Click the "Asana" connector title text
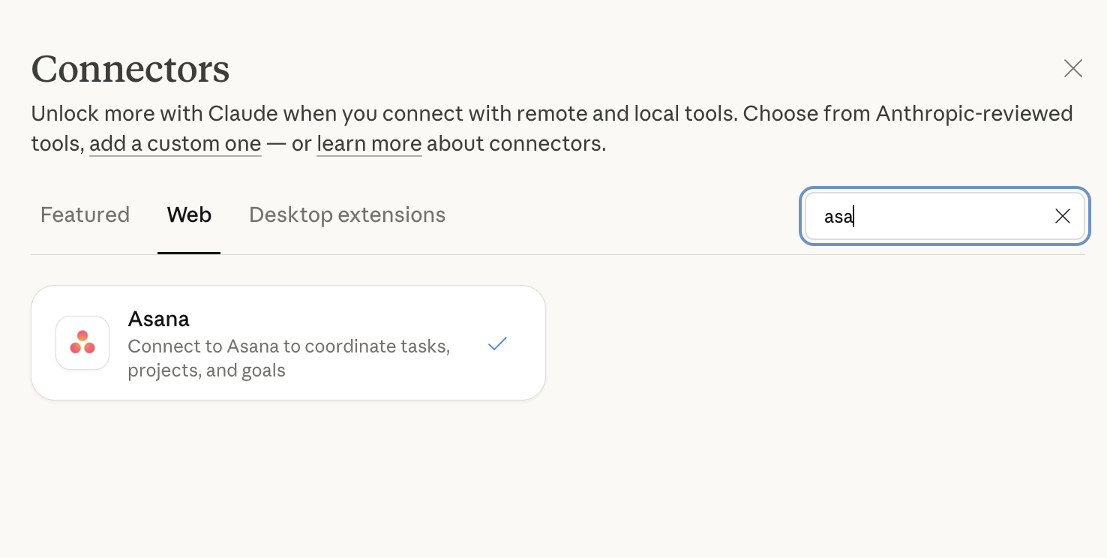This screenshot has width=1107, height=558. point(159,319)
